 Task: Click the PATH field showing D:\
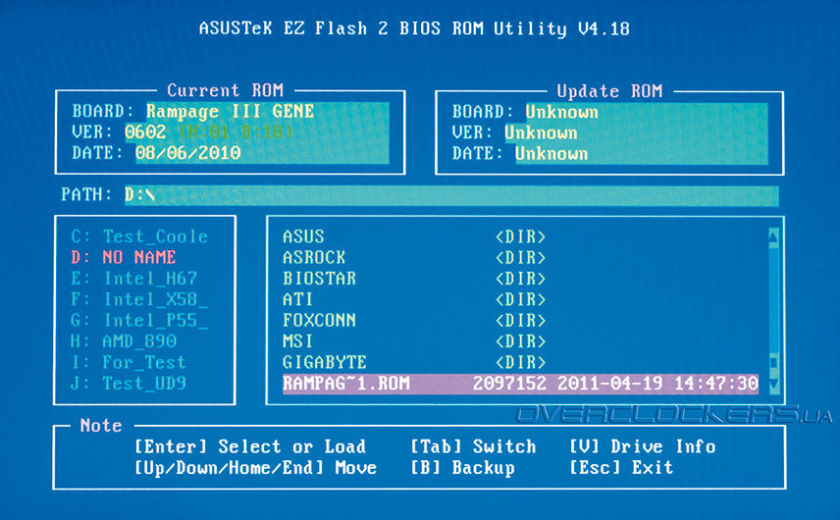[x=451, y=195]
